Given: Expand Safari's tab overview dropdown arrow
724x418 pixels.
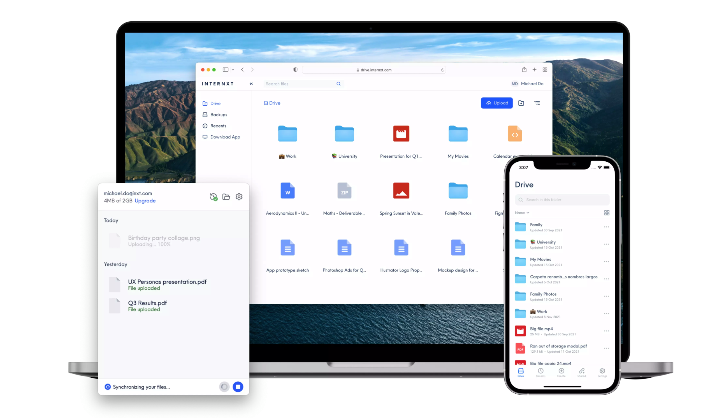Looking at the screenshot, I should click(x=233, y=69).
